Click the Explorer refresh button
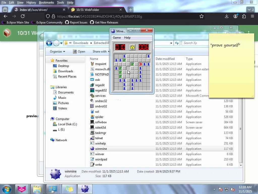258x194 pixels. (177, 43)
